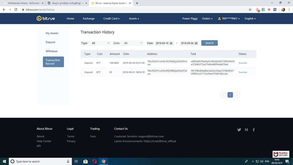Select Transaction Record in the sidebar
Image resolution: width=293 pixels, height=165 pixels.
click(54, 62)
